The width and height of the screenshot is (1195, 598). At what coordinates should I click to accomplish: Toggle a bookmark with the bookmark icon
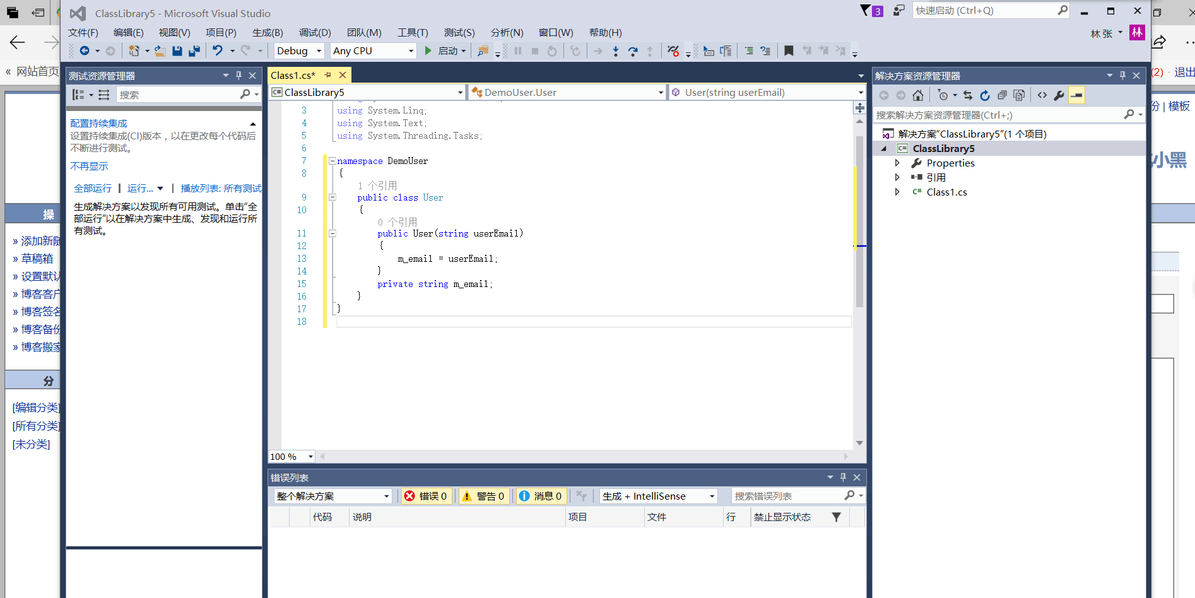(789, 51)
